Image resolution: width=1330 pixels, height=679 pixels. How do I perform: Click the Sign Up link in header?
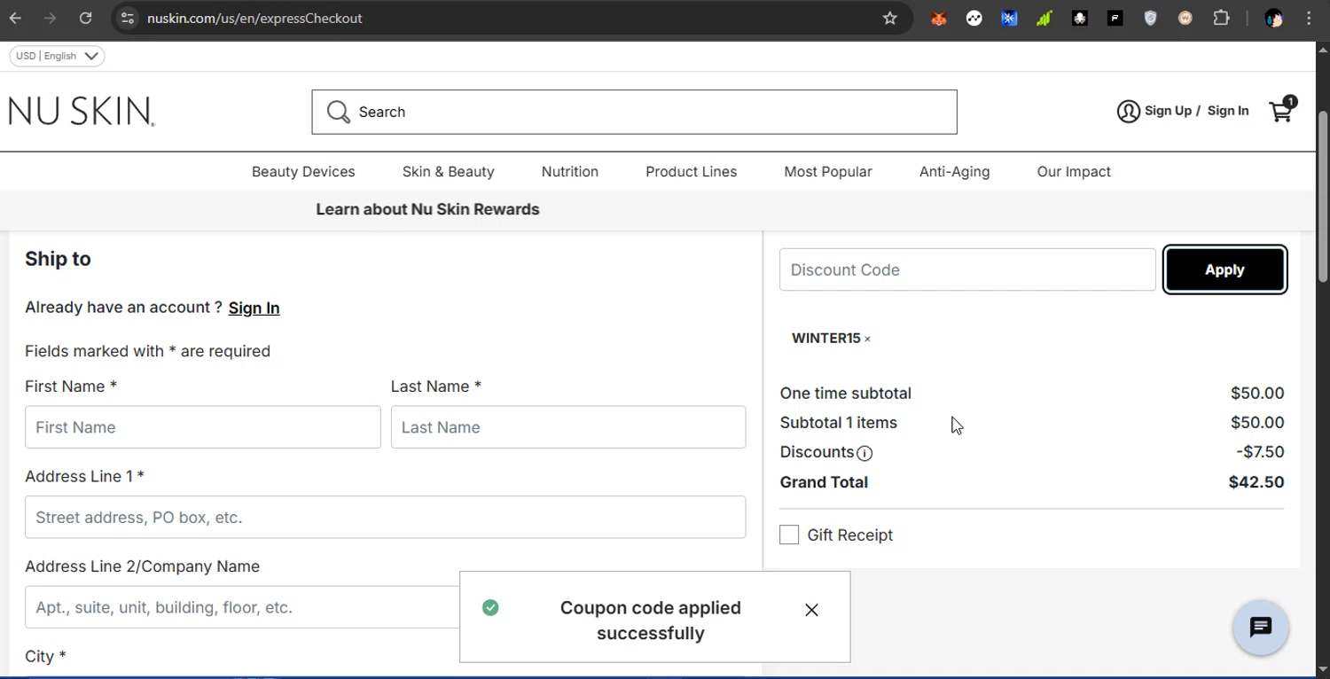click(x=1168, y=111)
